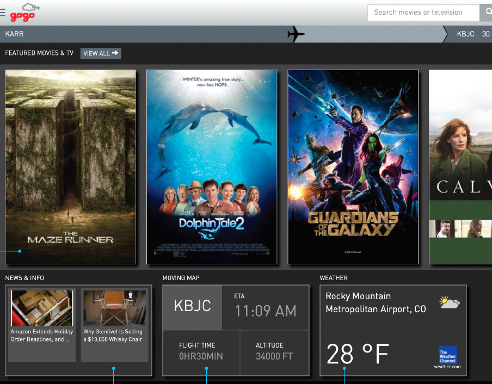
Task: Click the search magnifier button
Action: pos(486,12)
